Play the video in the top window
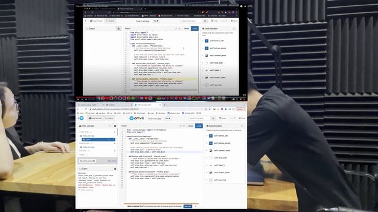The image size is (378, 212). click(78, 99)
